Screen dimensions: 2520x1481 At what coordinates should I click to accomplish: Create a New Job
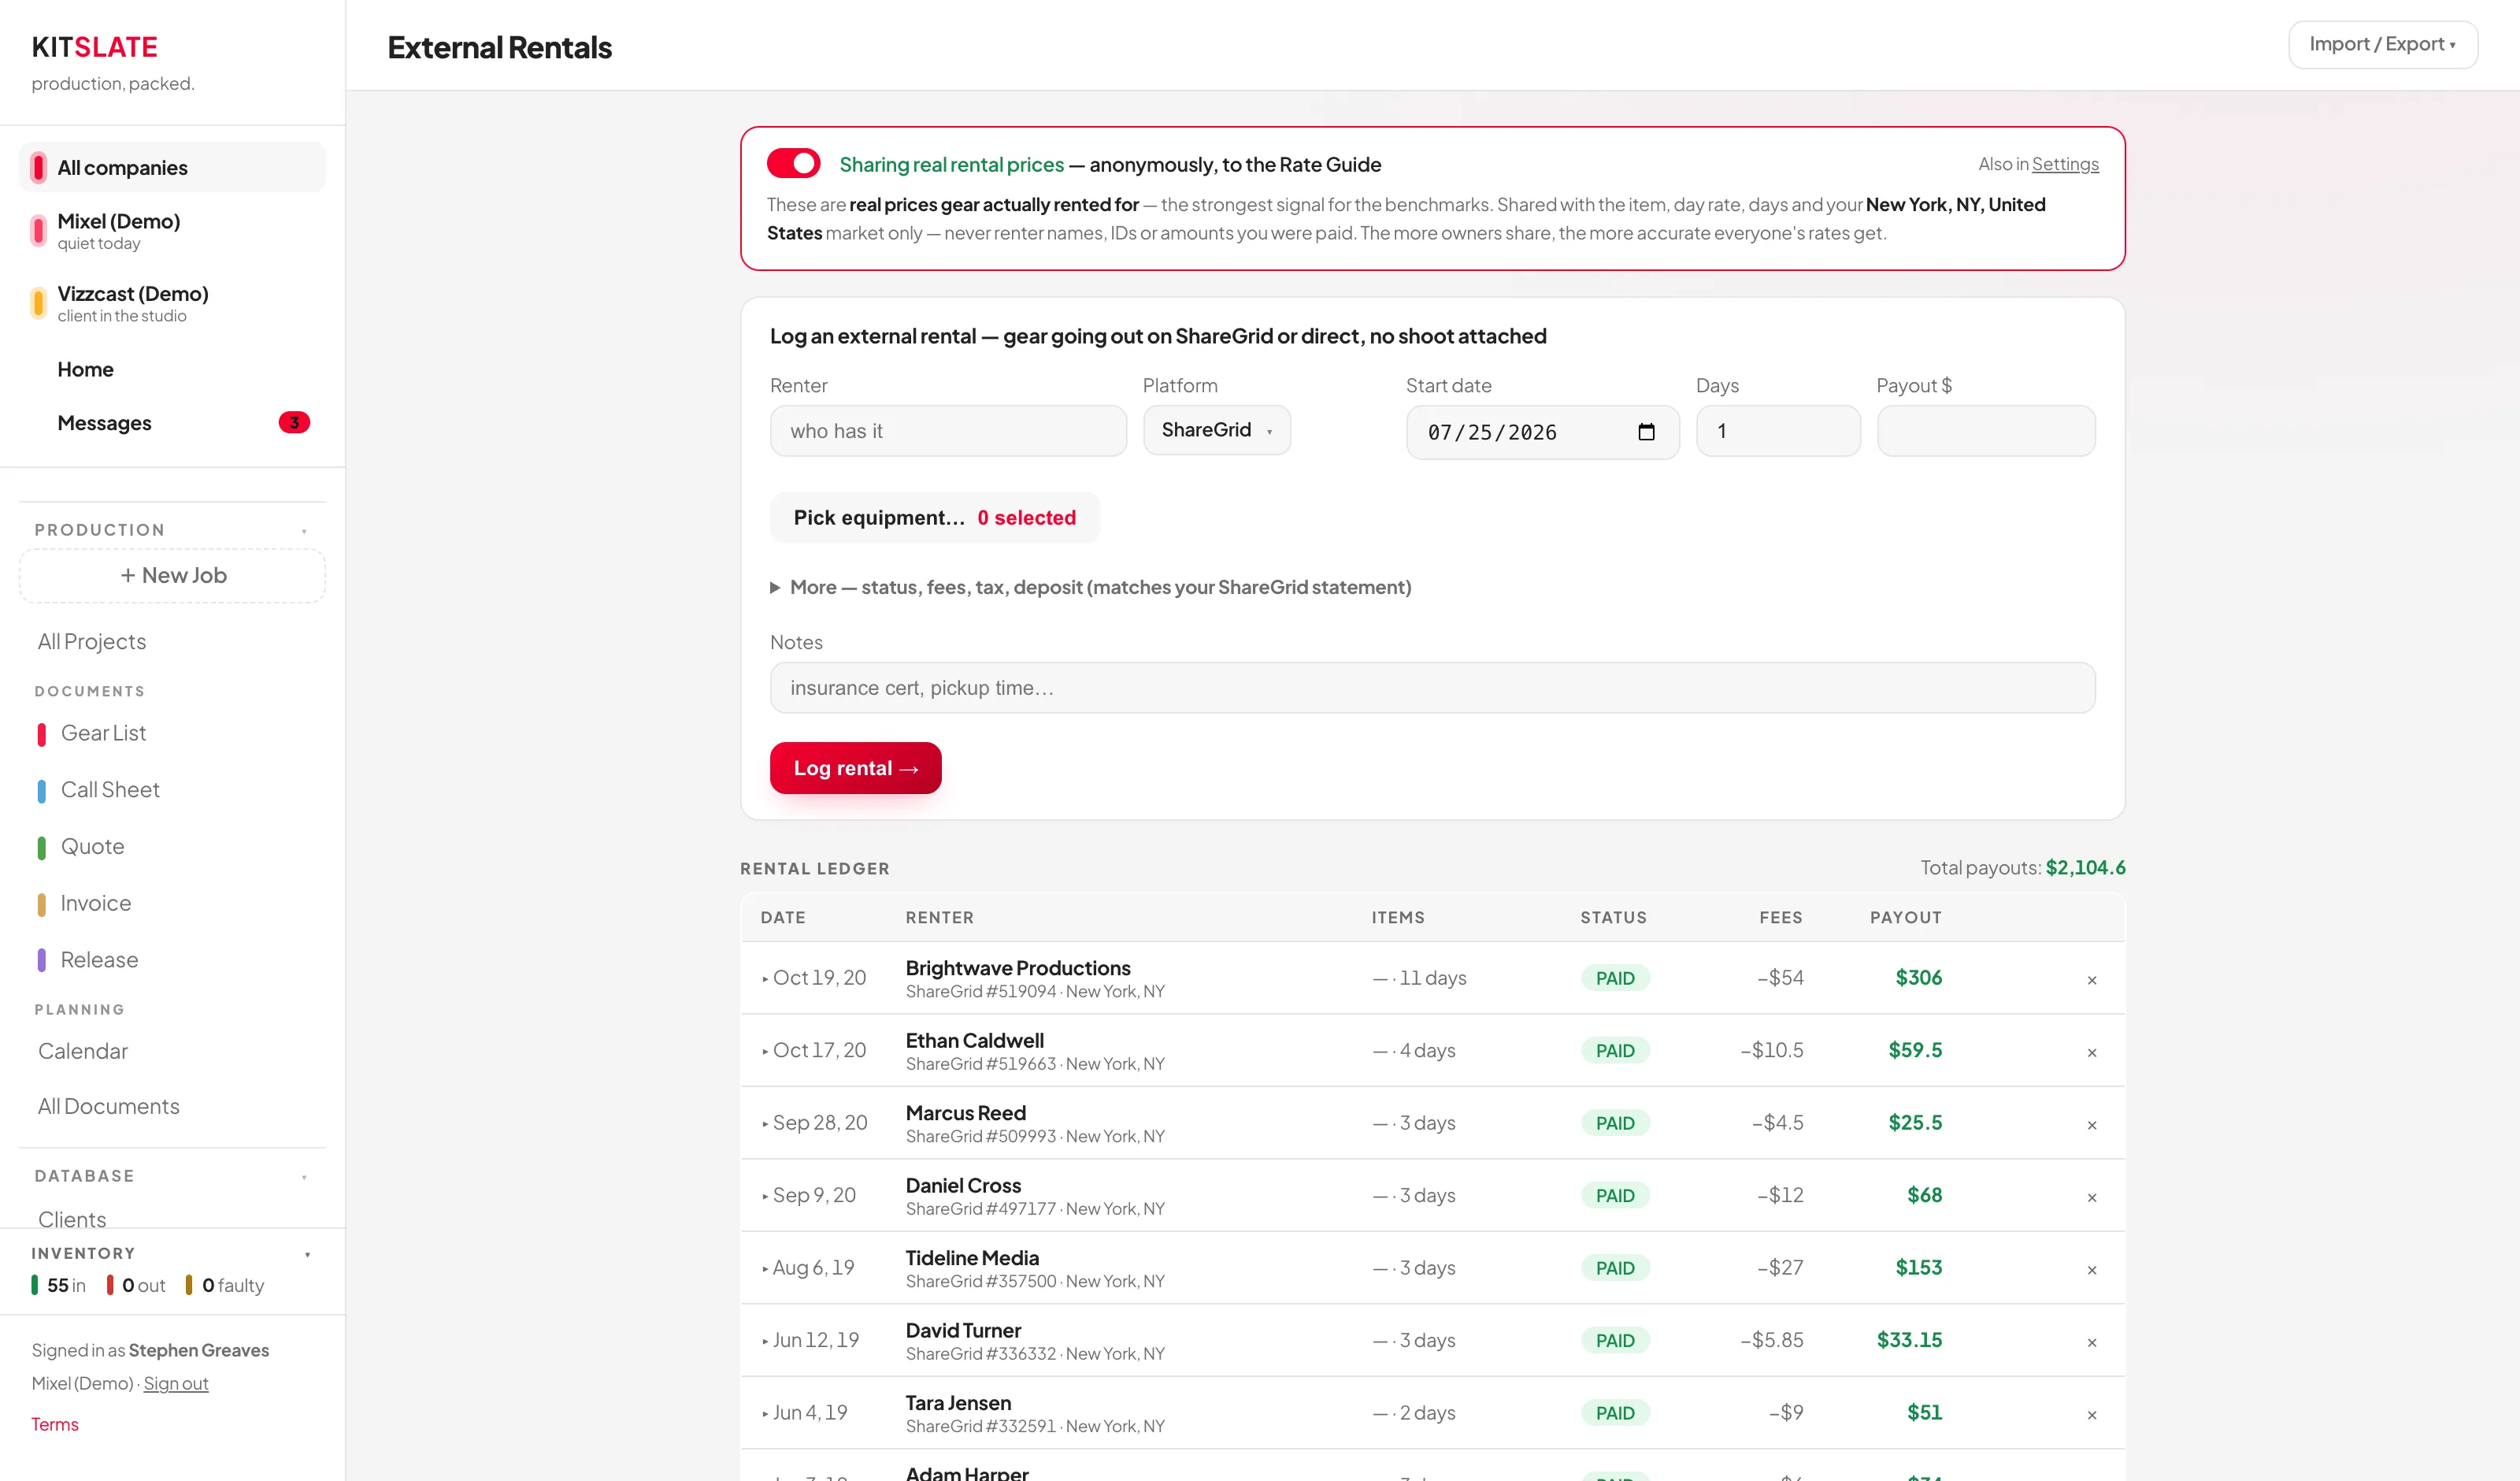[x=172, y=575]
